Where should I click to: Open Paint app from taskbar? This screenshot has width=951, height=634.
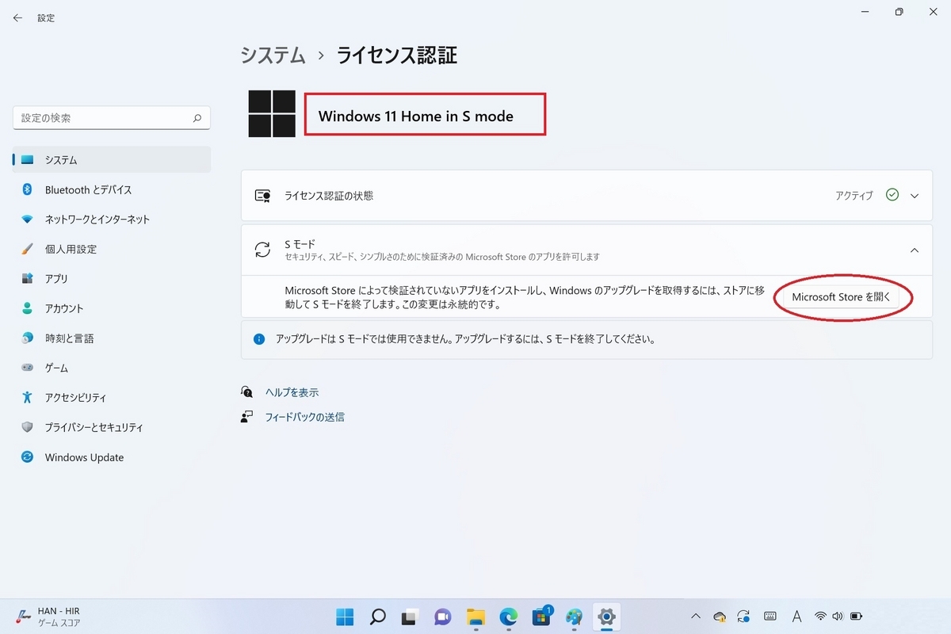coord(575,617)
